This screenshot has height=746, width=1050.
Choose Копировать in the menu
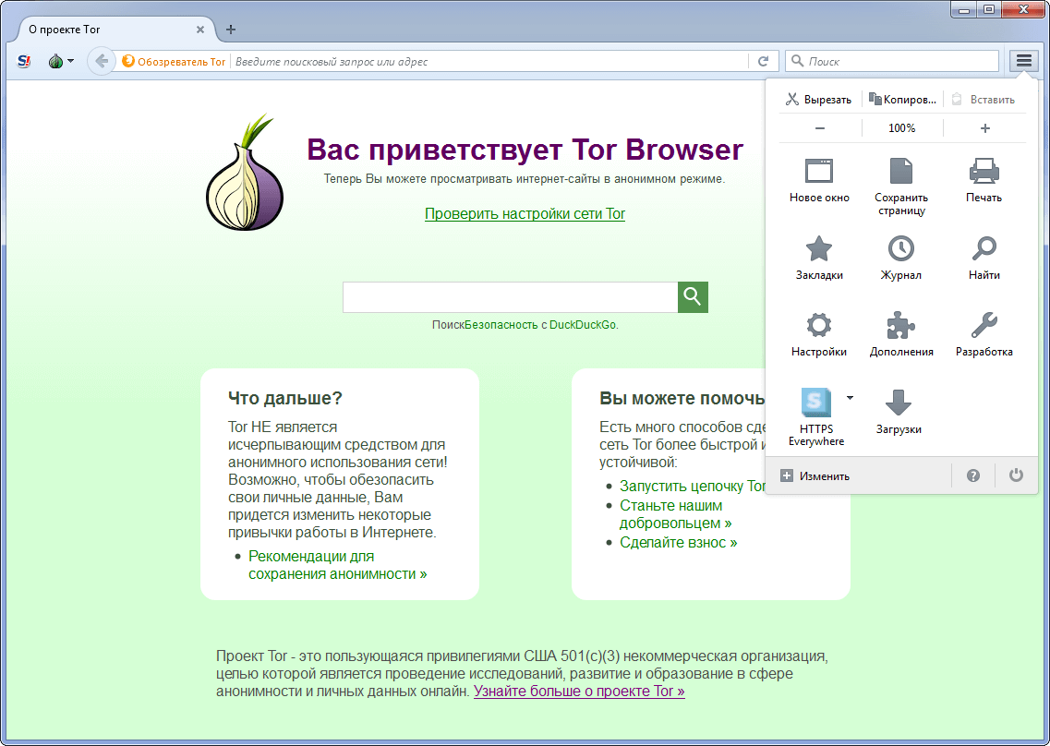point(902,99)
